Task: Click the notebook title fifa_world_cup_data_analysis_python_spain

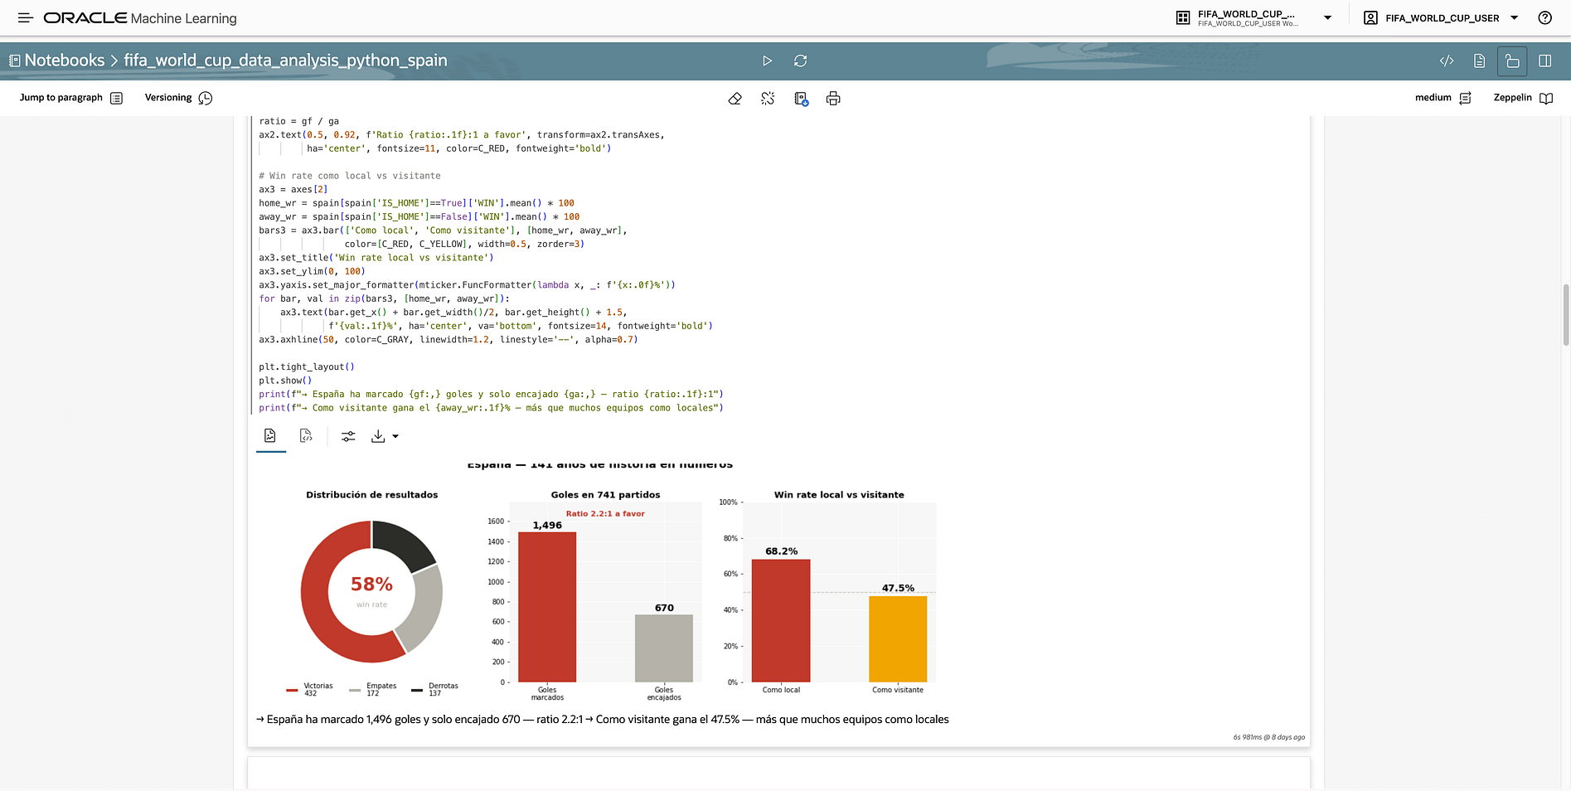Action: click(285, 61)
